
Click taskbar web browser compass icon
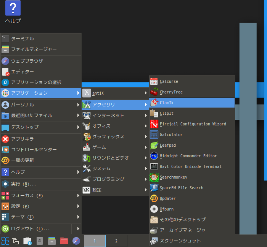[x=76, y=241]
